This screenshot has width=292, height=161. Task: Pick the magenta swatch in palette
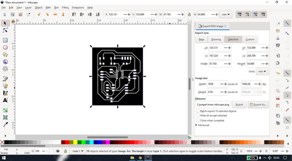pyautogui.click(x=107, y=142)
